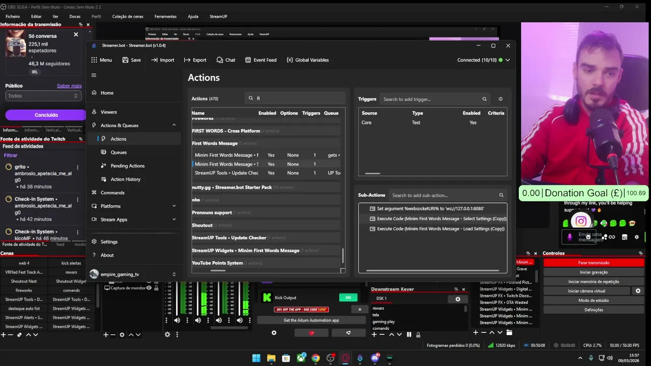Click the trigger search magnifier icon
This screenshot has width=651, height=366.
pos(484,99)
